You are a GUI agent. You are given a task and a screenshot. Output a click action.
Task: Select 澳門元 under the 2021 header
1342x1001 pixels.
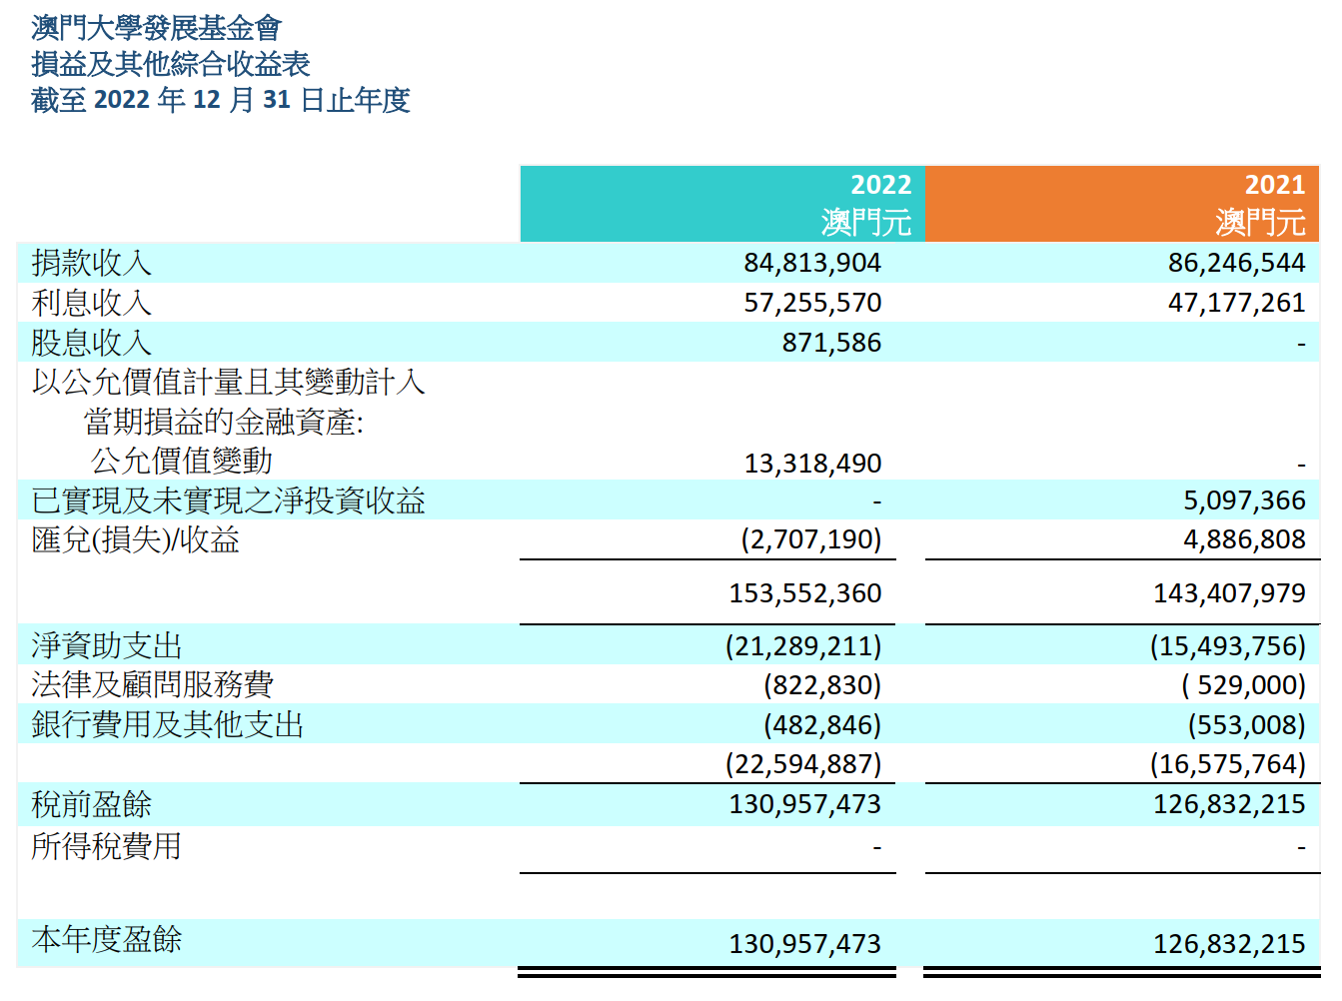pos(1261,222)
